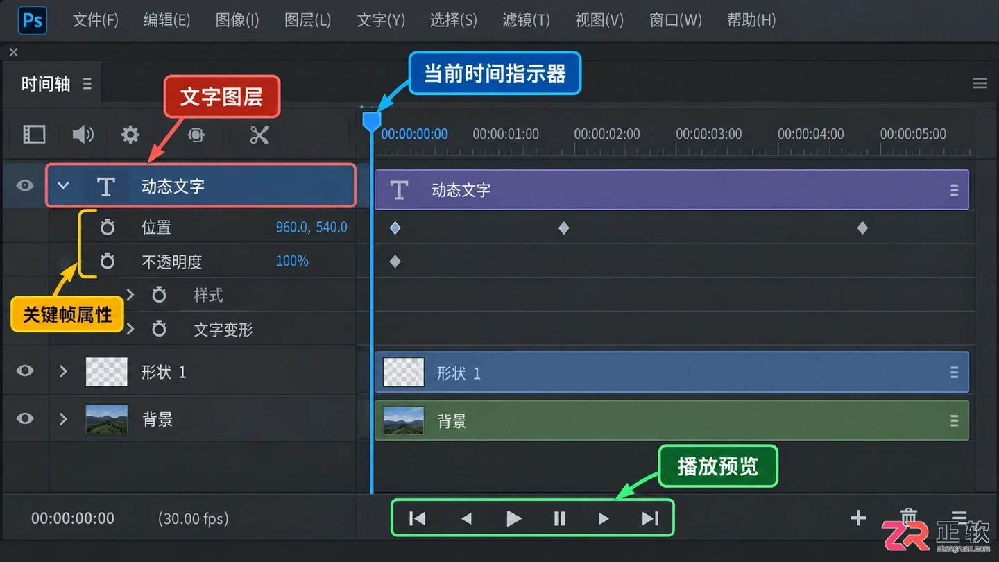Open 形状 1 clip options menu icon
This screenshot has width=999, height=562.
[955, 373]
